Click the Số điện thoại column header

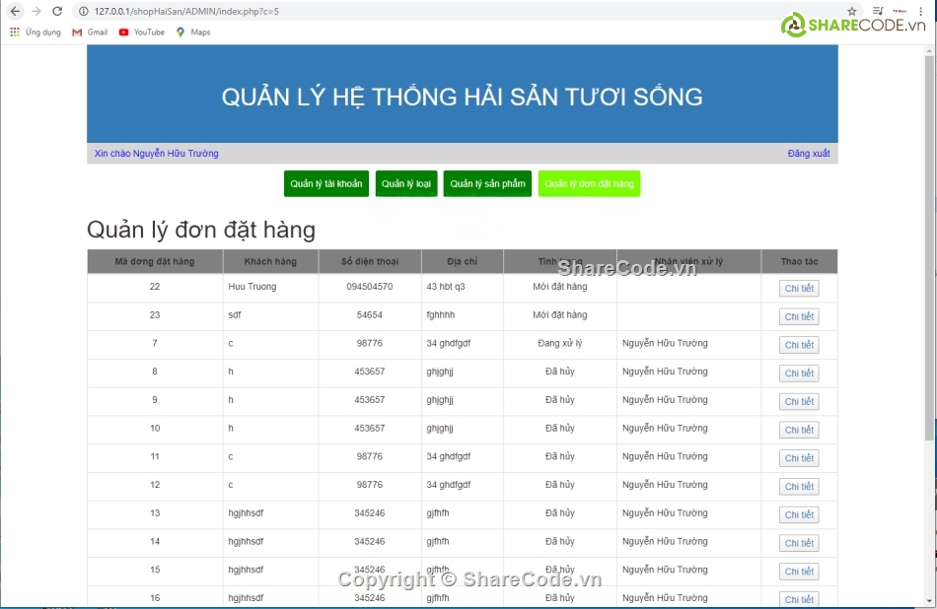[370, 261]
